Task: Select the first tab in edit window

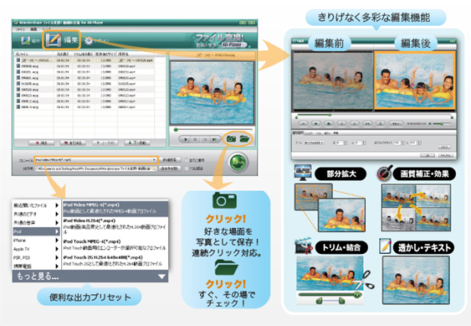Action: (298, 132)
